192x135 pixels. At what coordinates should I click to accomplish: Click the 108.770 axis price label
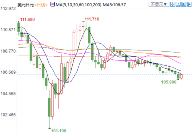(x=8, y=51)
